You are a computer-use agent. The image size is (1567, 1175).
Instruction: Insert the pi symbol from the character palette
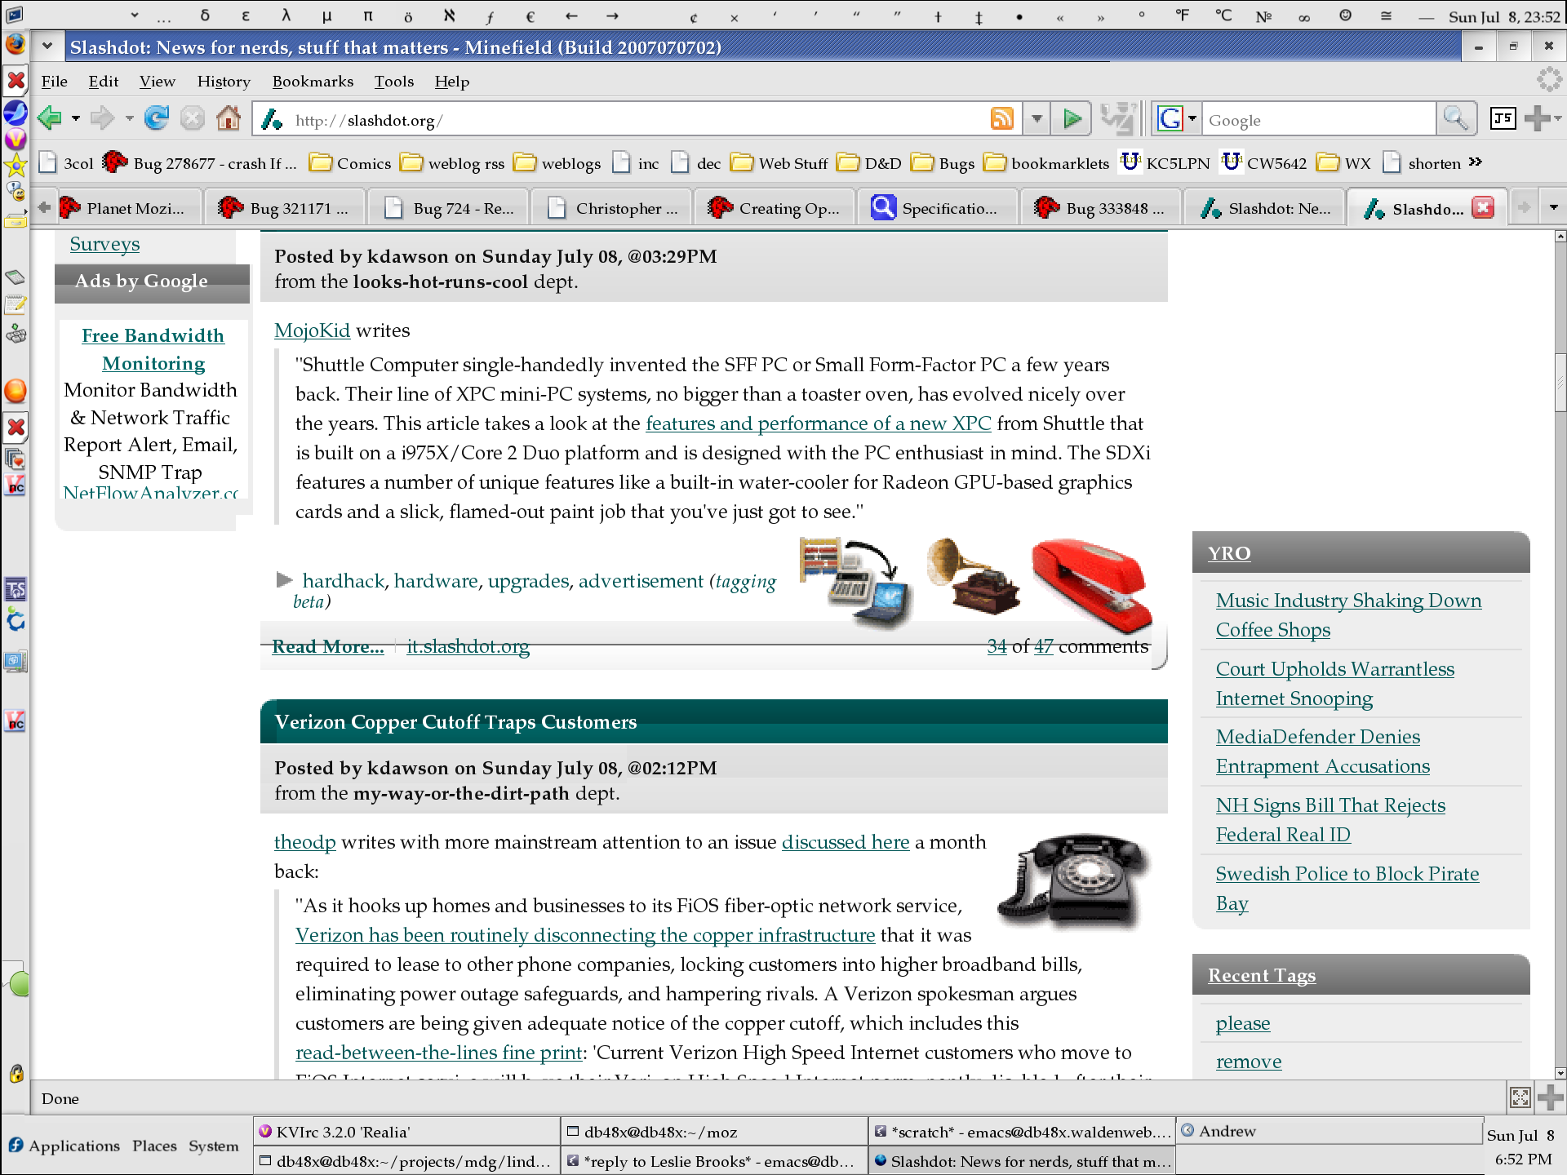367,16
